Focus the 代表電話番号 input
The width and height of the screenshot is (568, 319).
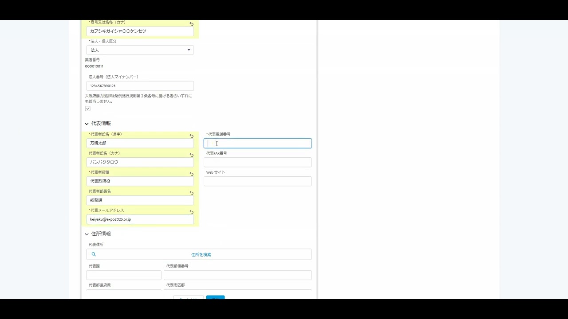point(258,143)
